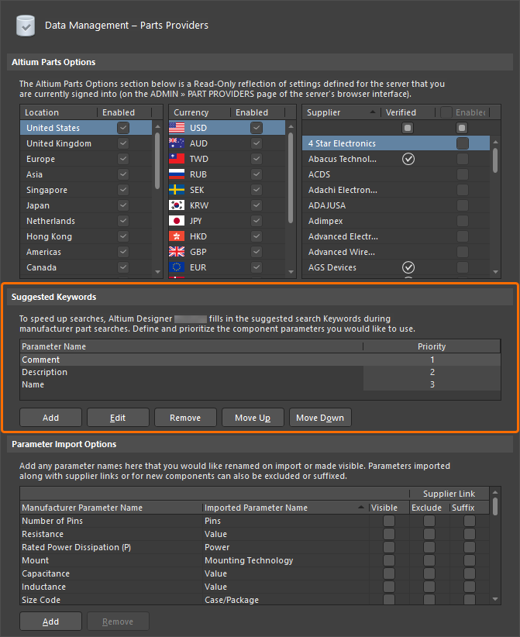520x637 pixels.
Task: Toggle ADAJUSA supplier enabled checkbox
Action: [x=463, y=205]
